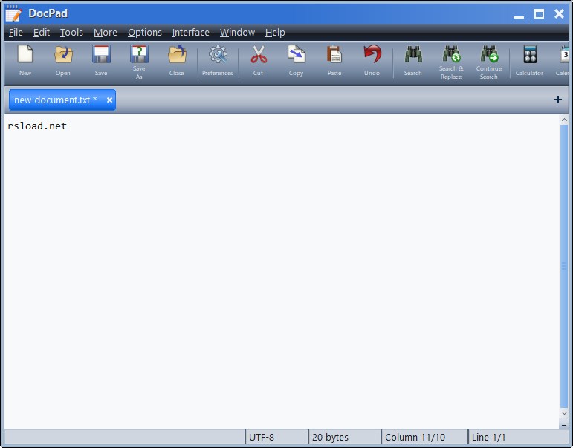
Task: Close the new document.txt tab
Action: pyautogui.click(x=109, y=100)
